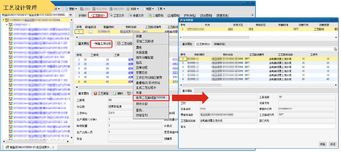This screenshot has height=152, width=341.
Task: Click the 物料名称 header in 工艺路线 table
Action: click(x=131, y=27)
